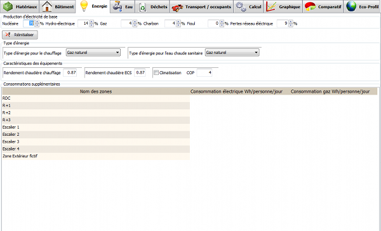Decrease the Gaz percentage with down arrow
381x231 pixels.
135,25
